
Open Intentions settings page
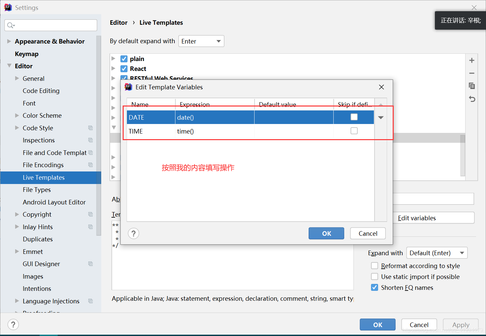coord(37,289)
